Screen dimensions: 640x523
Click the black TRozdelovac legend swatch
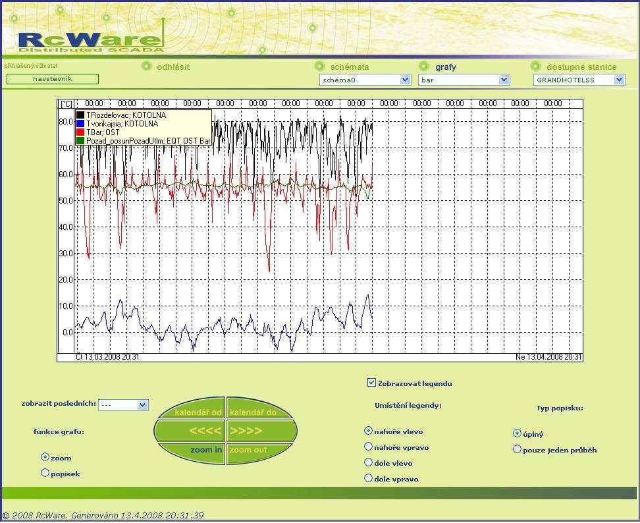coord(80,115)
